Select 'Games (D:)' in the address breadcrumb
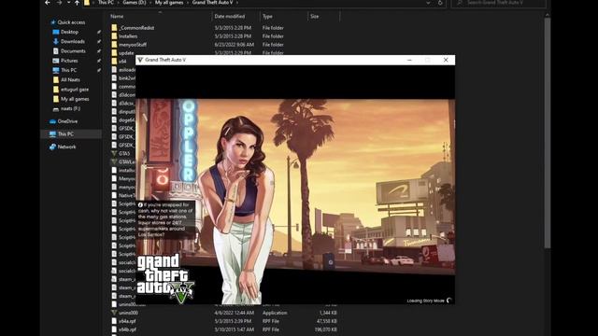The image size is (598, 336). (x=135, y=2)
